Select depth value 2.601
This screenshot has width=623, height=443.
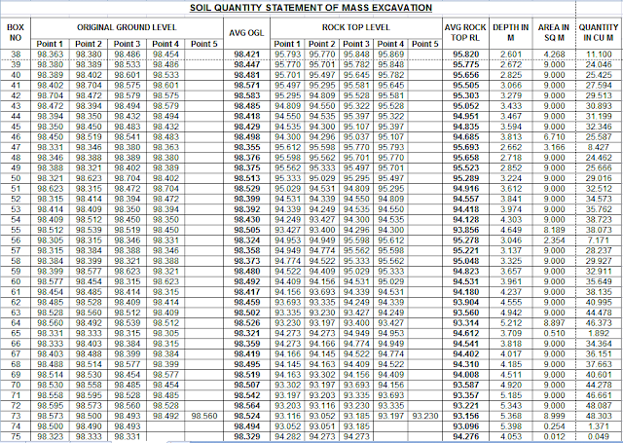pyautogui.click(x=510, y=55)
